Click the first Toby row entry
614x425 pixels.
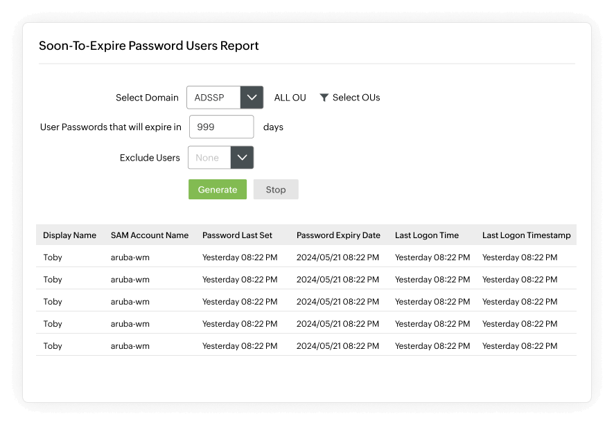[x=53, y=257]
